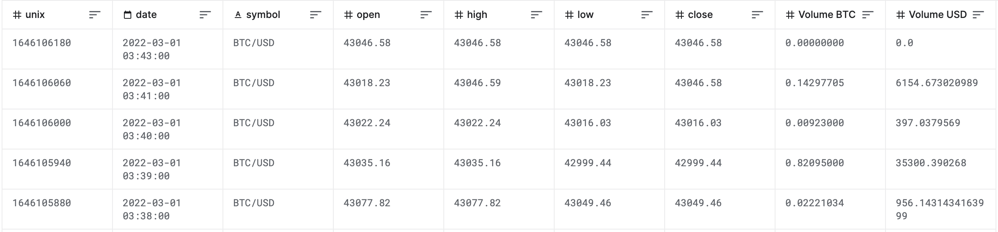Select the close column header label
This screenshot has height=232, width=998.
[x=700, y=15]
